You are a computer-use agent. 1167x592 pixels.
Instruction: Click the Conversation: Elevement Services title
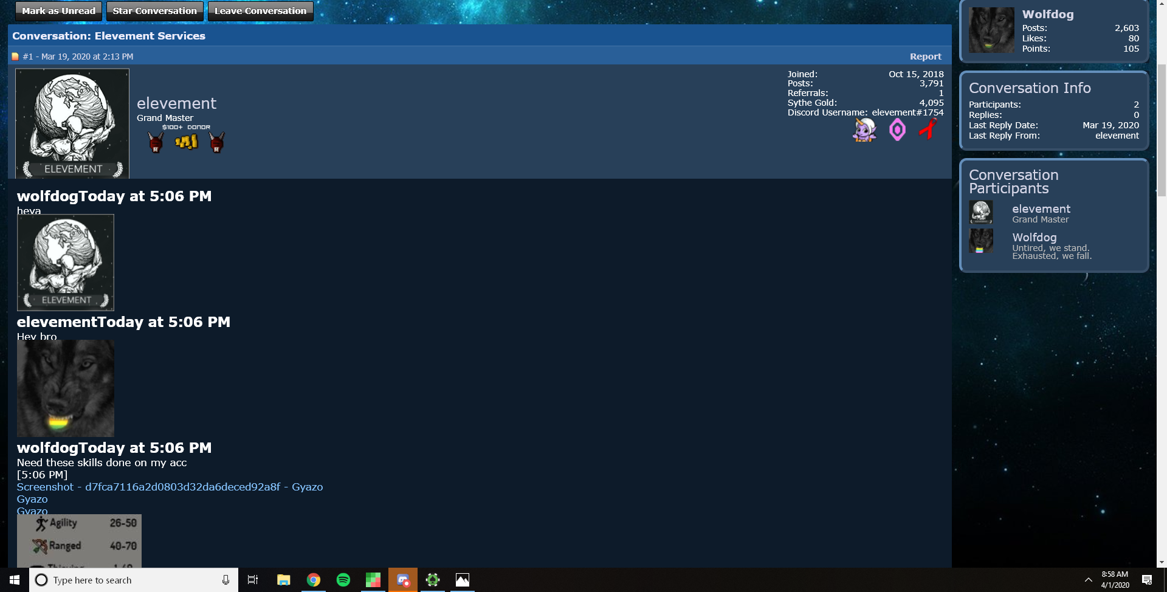tap(109, 36)
